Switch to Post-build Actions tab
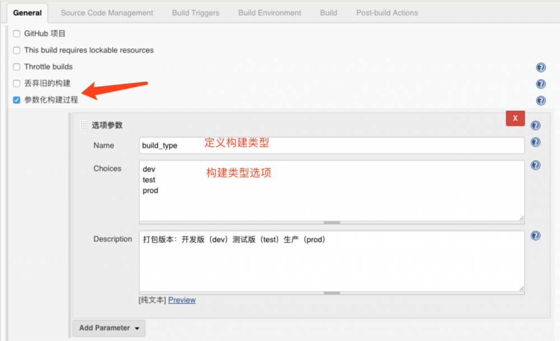This screenshot has height=341, width=560. click(387, 13)
